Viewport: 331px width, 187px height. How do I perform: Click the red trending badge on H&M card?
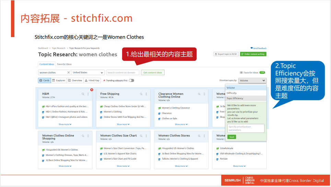coord(92,90)
